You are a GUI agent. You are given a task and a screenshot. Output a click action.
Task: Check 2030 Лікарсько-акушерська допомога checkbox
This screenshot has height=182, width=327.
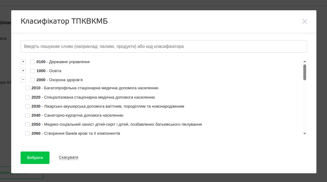click(x=27, y=106)
